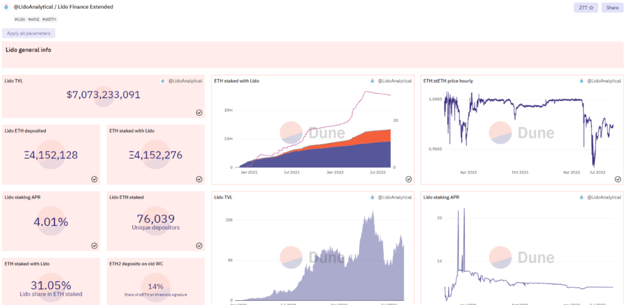Click the Ξ4,152,276 staked value
The height and width of the screenshot is (305, 625).
tap(156, 155)
